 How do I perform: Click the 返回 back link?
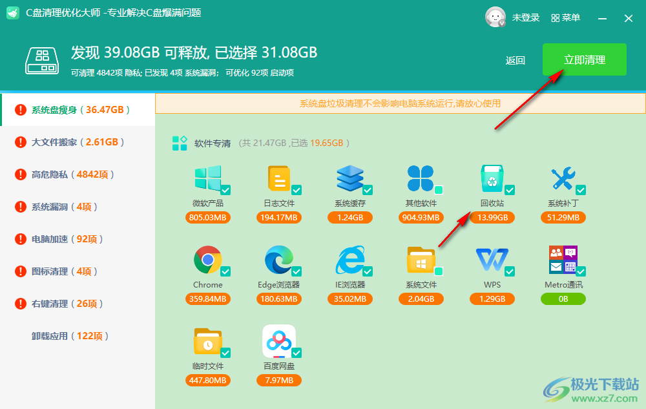pyautogui.click(x=516, y=59)
